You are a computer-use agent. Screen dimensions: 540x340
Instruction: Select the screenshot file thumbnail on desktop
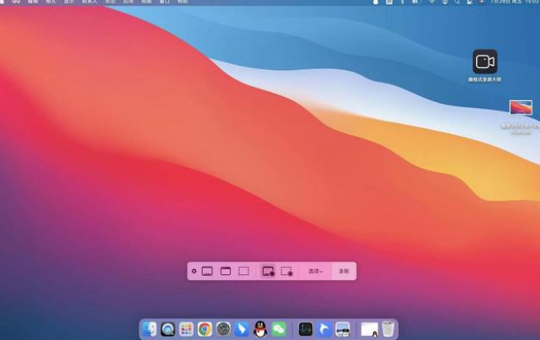click(521, 108)
